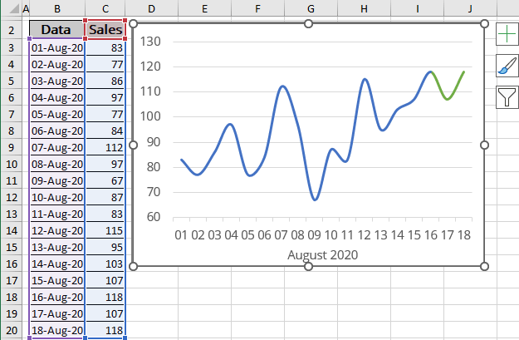
Task: Click the Data header cell
Action: 57,30
